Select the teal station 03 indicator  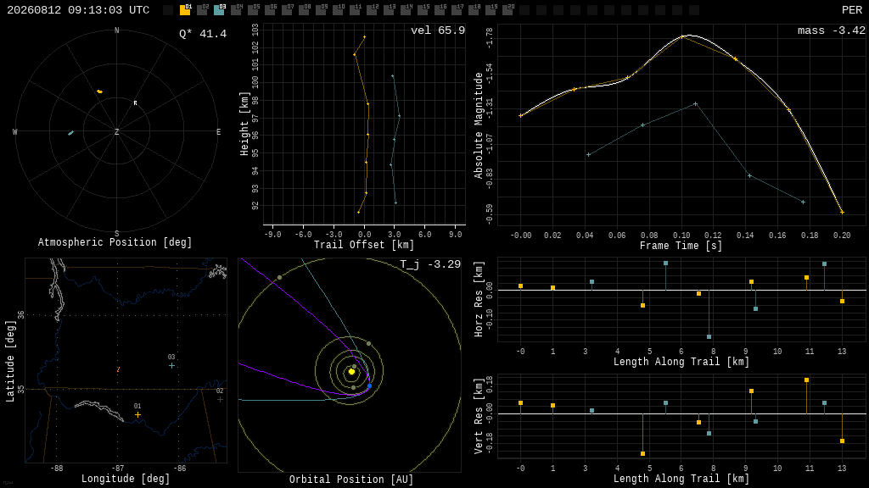pyautogui.click(x=220, y=10)
